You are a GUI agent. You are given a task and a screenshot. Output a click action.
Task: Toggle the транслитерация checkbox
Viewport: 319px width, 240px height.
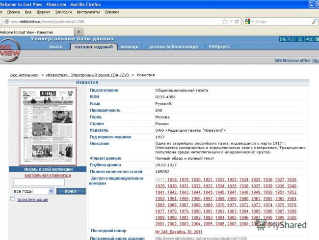[13, 199]
